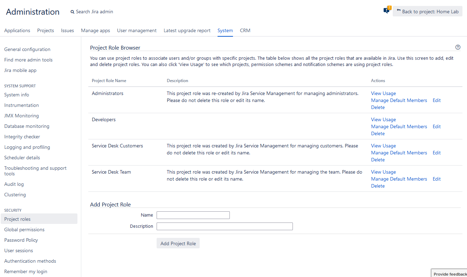Open the Manage apps tab
The height and width of the screenshot is (277, 467).
95,30
